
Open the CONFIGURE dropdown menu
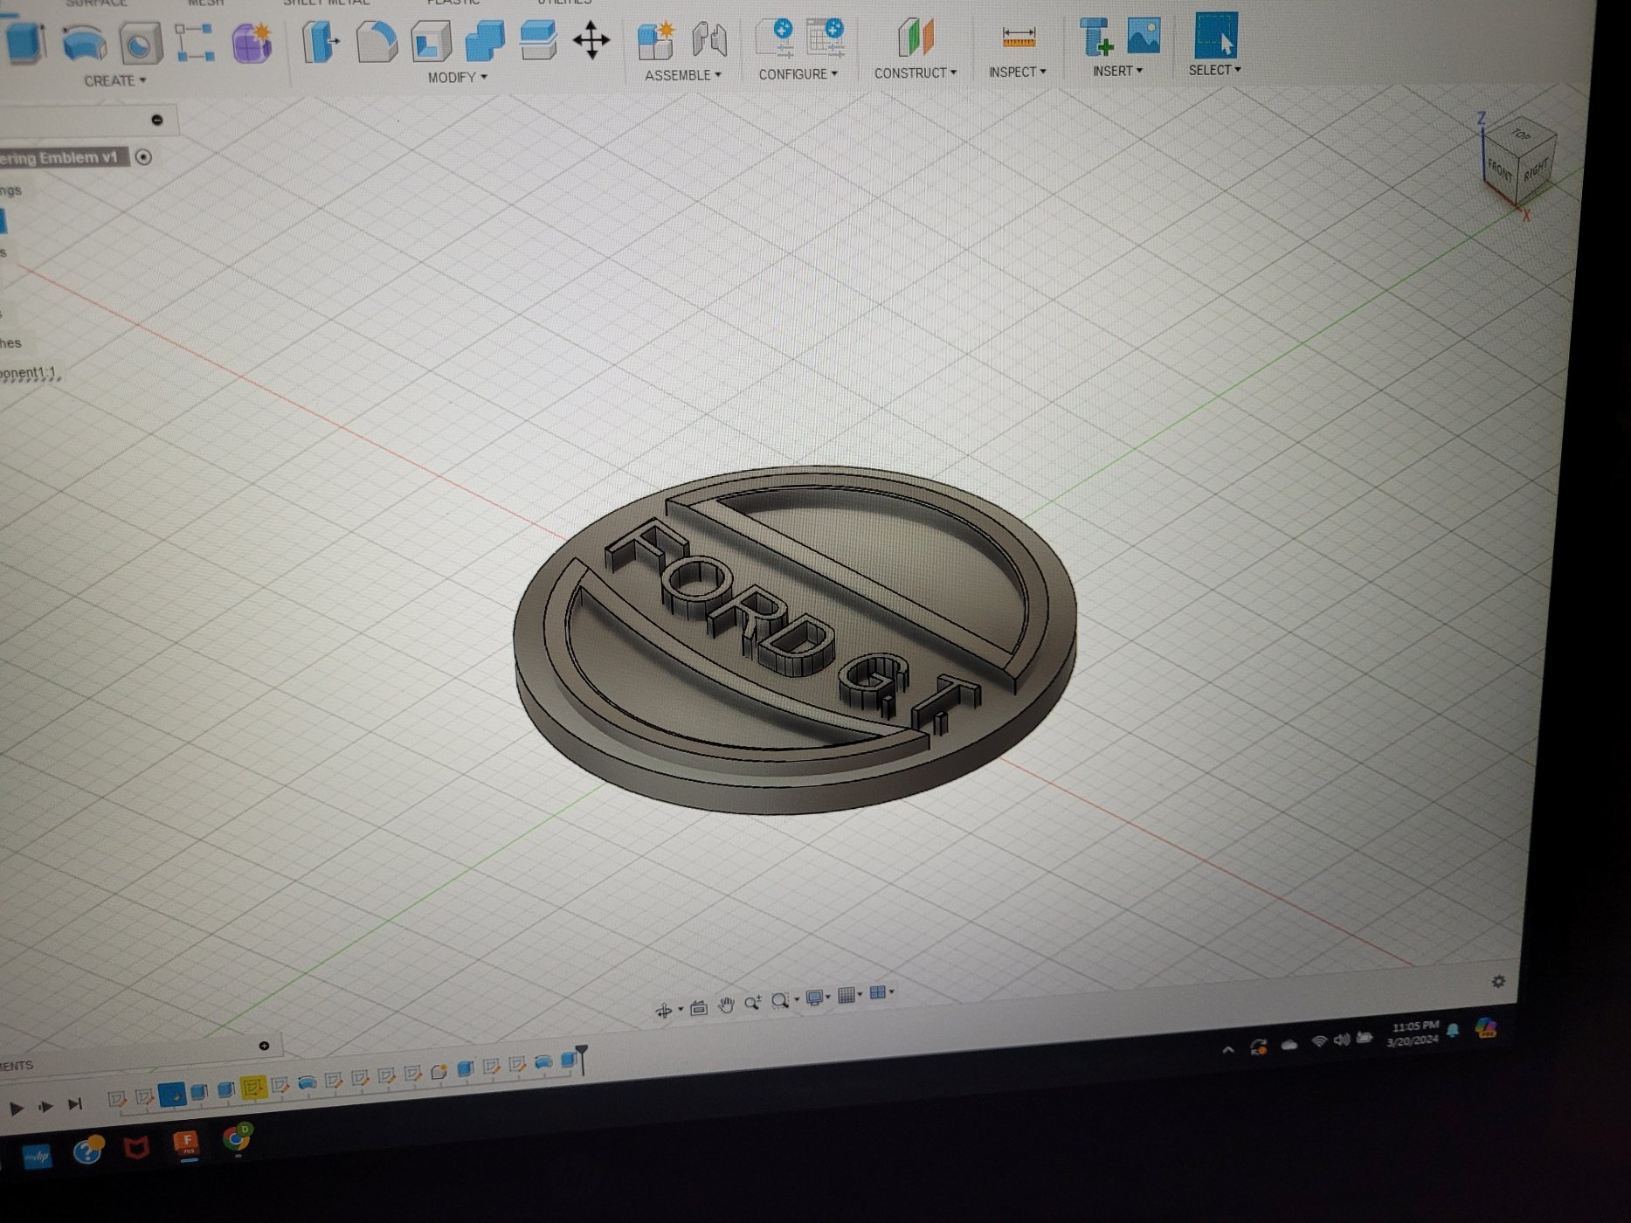click(798, 74)
